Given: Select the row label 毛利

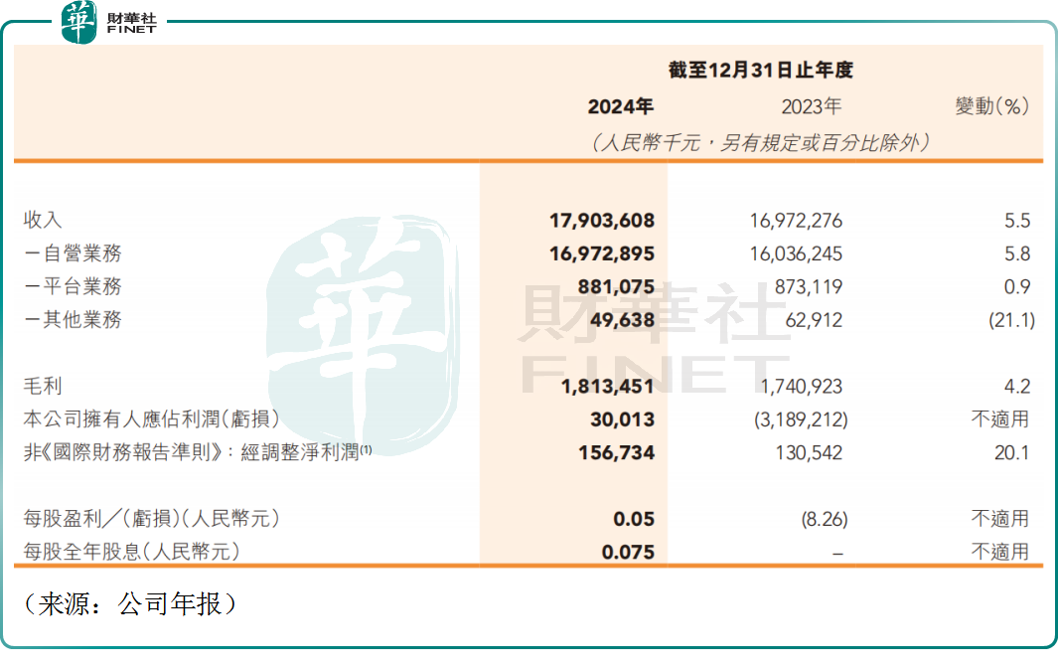Looking at the screenshot, I should click(43, 386).
